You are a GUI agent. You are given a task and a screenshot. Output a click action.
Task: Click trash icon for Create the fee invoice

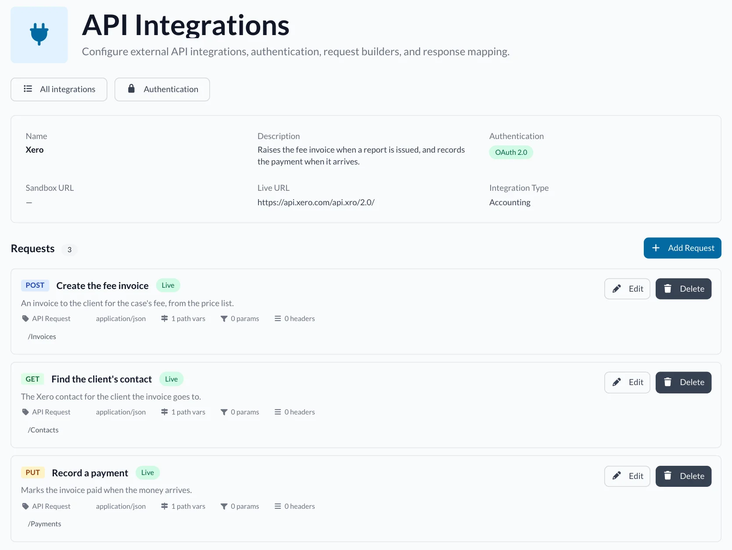coord(667,289)
